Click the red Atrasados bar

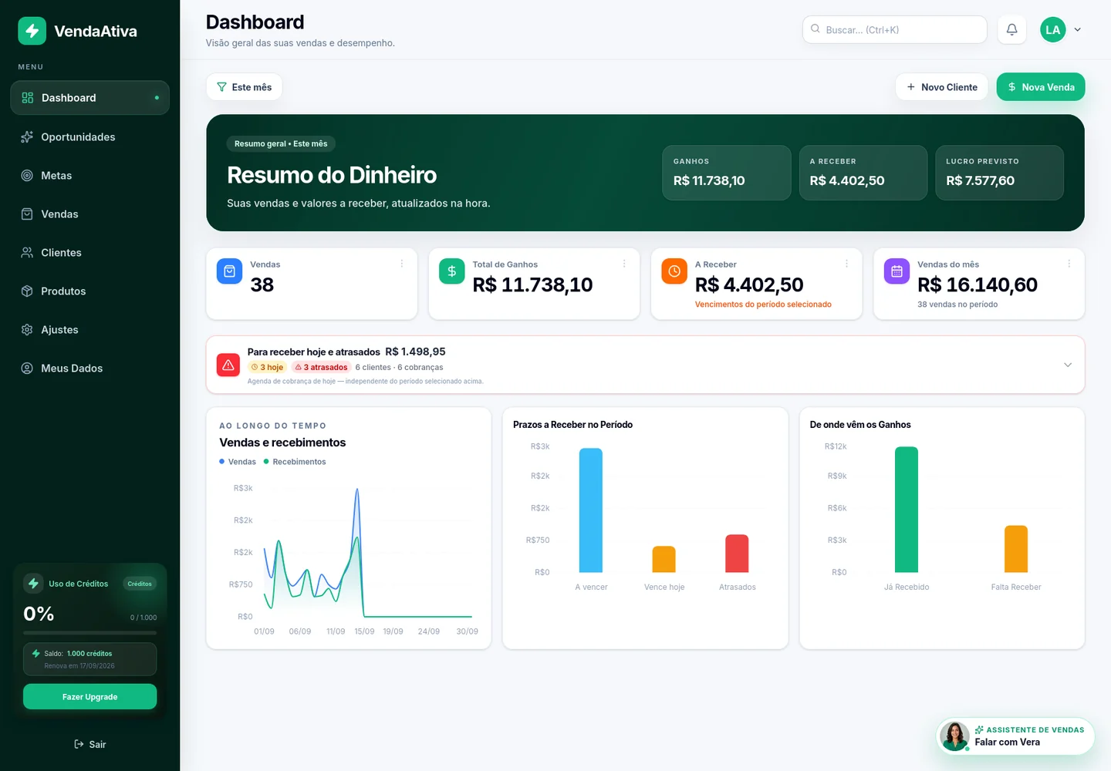click(x=737, y=554)
